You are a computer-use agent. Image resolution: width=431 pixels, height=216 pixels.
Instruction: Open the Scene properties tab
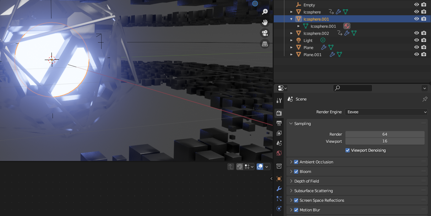tap(279, 143)
